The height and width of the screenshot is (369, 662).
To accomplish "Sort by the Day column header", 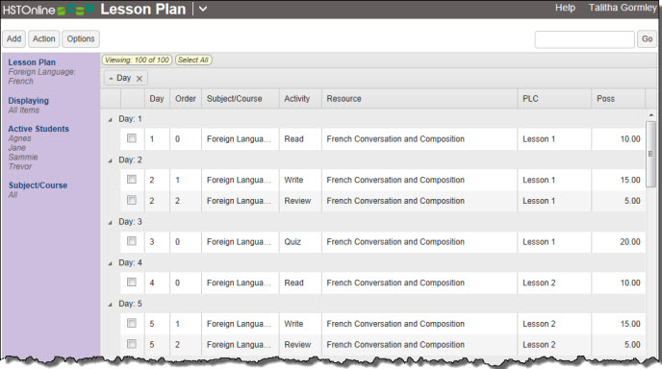I will pos(157,99).
